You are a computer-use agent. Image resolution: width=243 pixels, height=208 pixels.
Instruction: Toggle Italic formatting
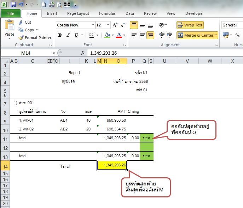68,35
